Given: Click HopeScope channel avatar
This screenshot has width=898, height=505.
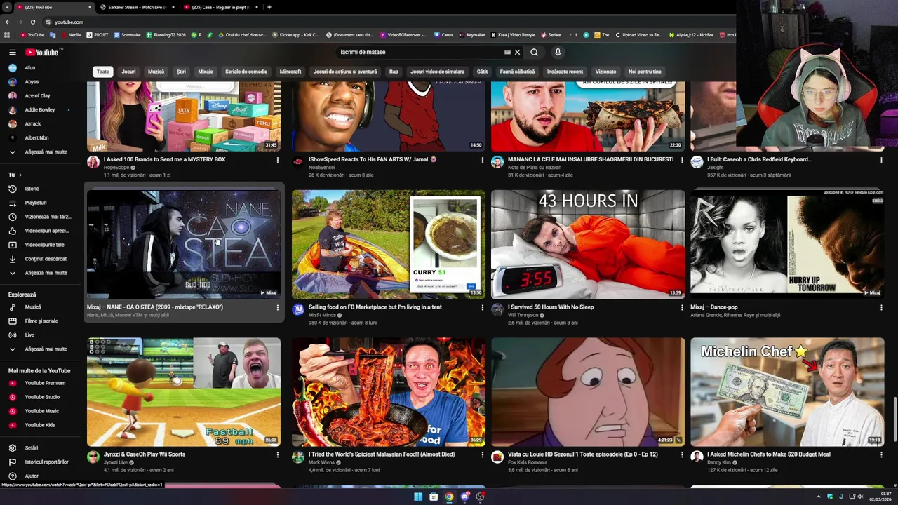Looking at the screenshot, I should [x=93, y=162].
